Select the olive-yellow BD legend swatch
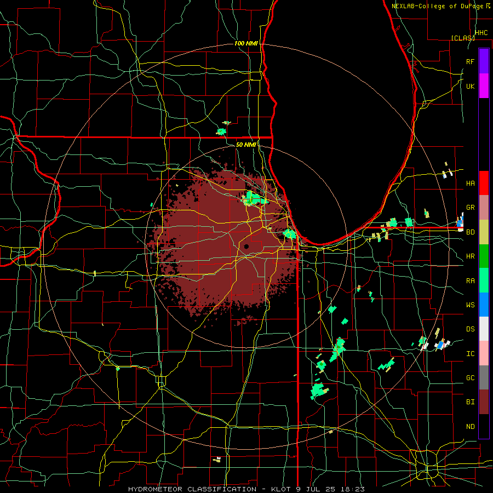 point(484,232)
